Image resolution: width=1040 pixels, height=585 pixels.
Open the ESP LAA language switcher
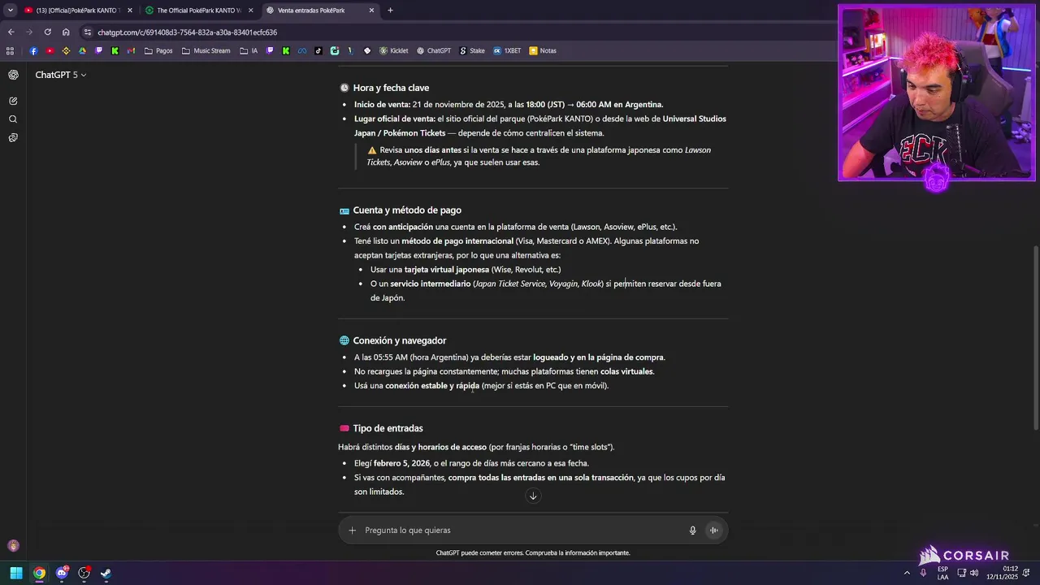click(942, 573)
